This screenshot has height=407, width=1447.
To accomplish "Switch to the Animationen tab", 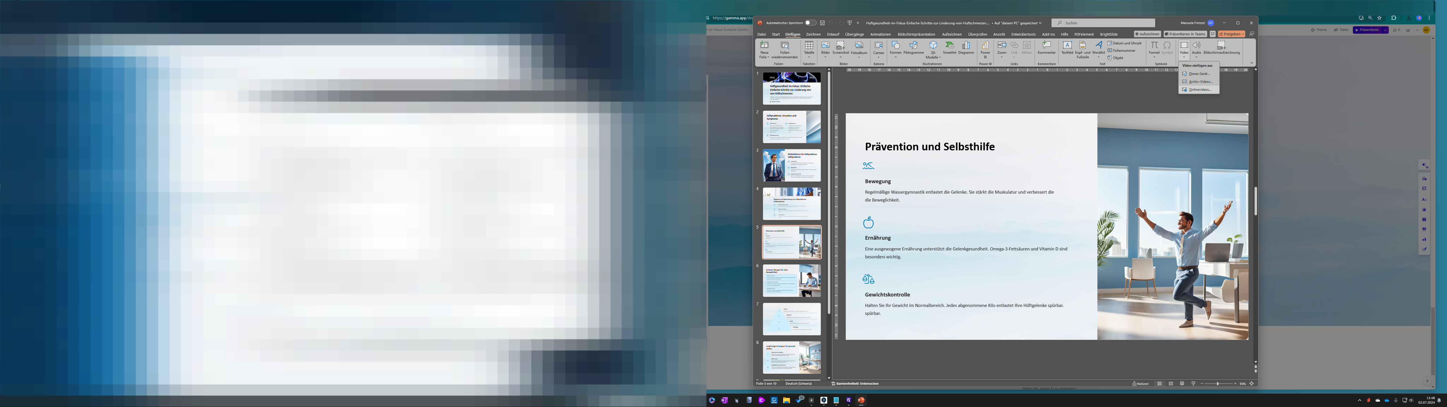I will (x=881, y=34).
